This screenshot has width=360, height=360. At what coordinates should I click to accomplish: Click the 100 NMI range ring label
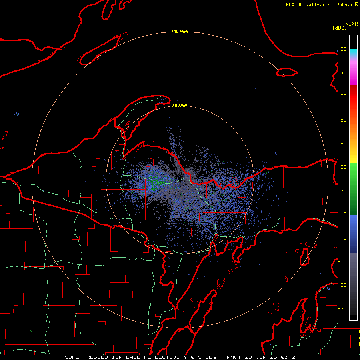click(x=180, y=32)
